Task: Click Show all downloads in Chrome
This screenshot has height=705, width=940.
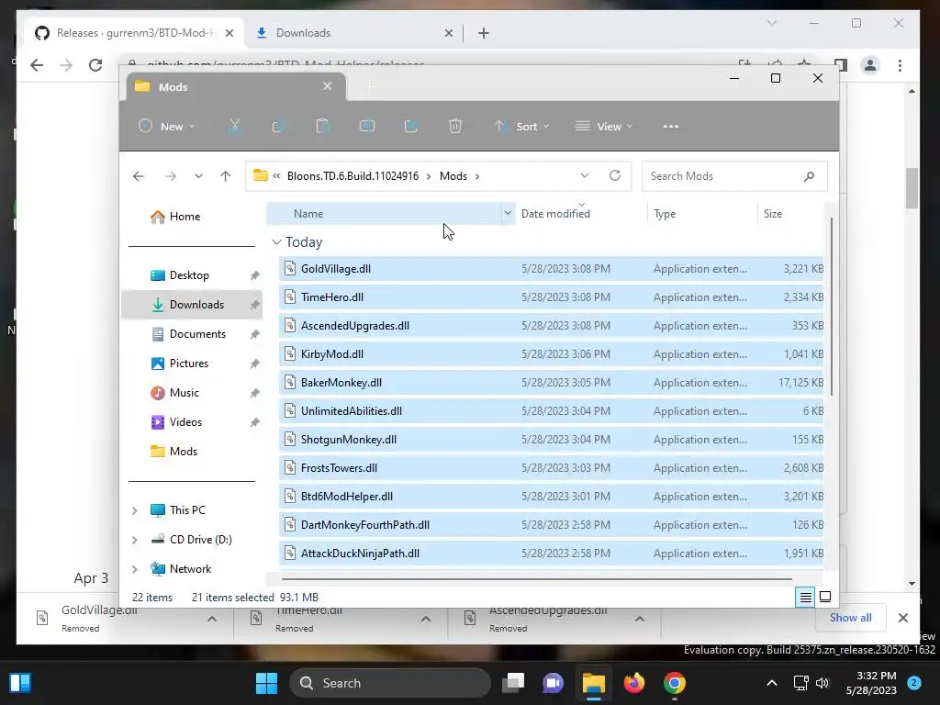Action: 850,618
